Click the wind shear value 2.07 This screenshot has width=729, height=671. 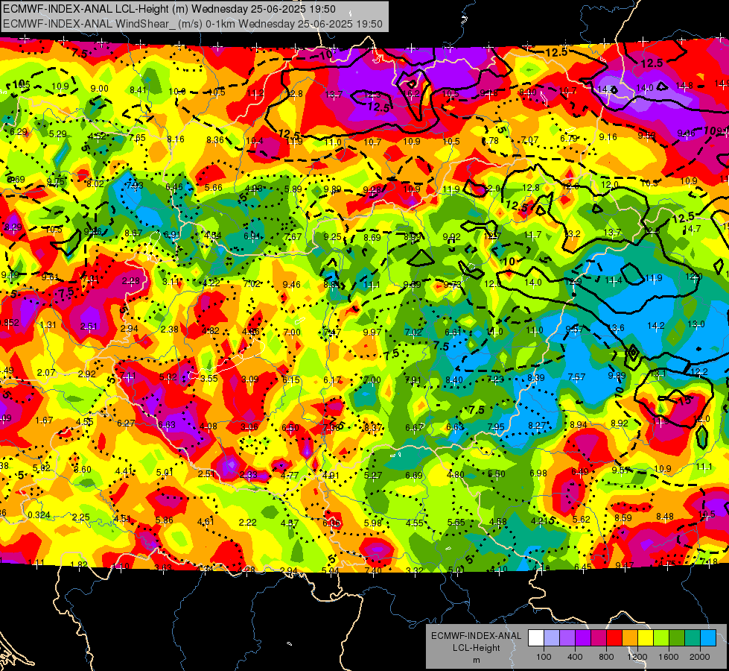[x=46, y=373]
